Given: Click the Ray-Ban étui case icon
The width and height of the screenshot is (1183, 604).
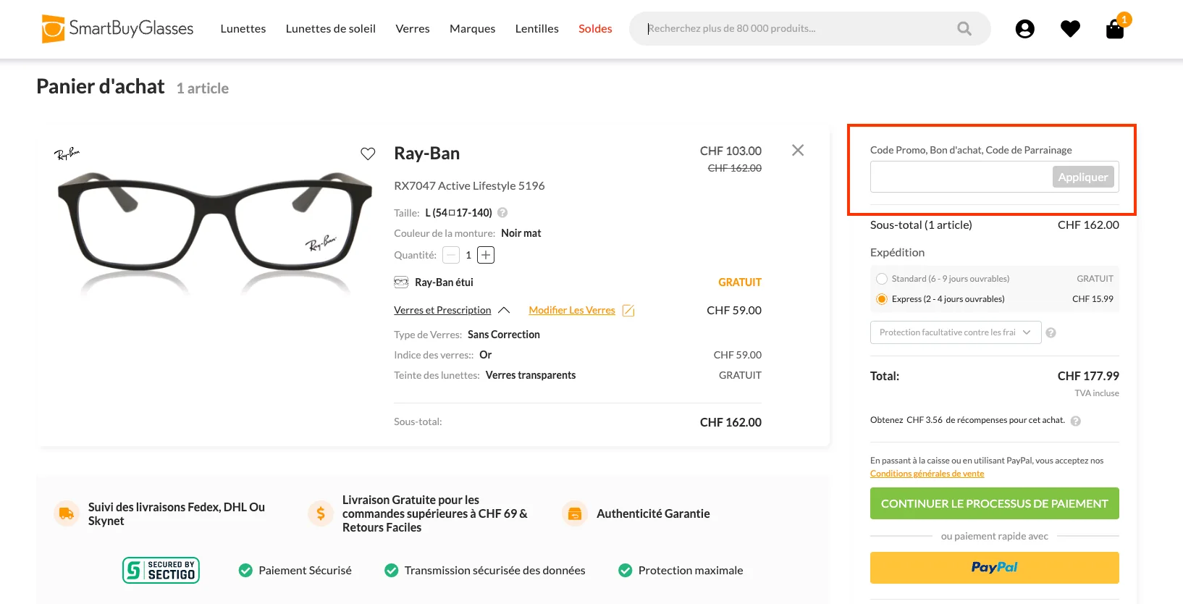Looking at the screenshot, I should point(401,282).
